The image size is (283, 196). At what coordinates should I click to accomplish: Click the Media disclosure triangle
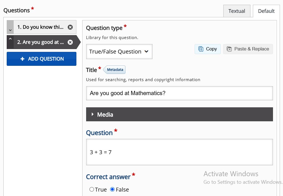point(93,114)
